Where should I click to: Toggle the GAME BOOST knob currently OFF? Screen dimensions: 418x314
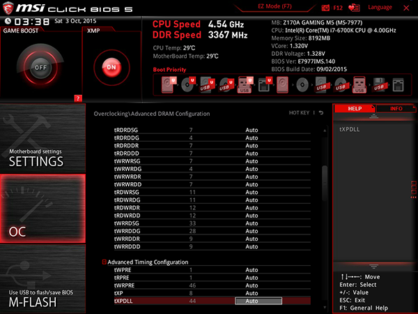coord(40,67)
